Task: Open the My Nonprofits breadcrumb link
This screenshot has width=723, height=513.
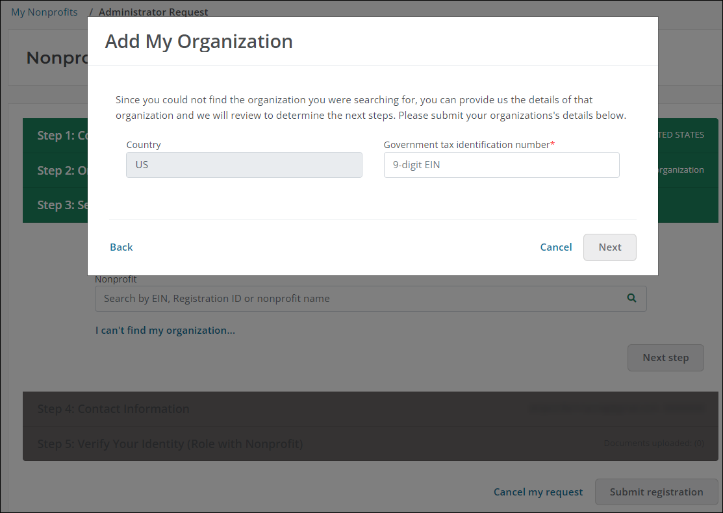Action: pos(44,12)
